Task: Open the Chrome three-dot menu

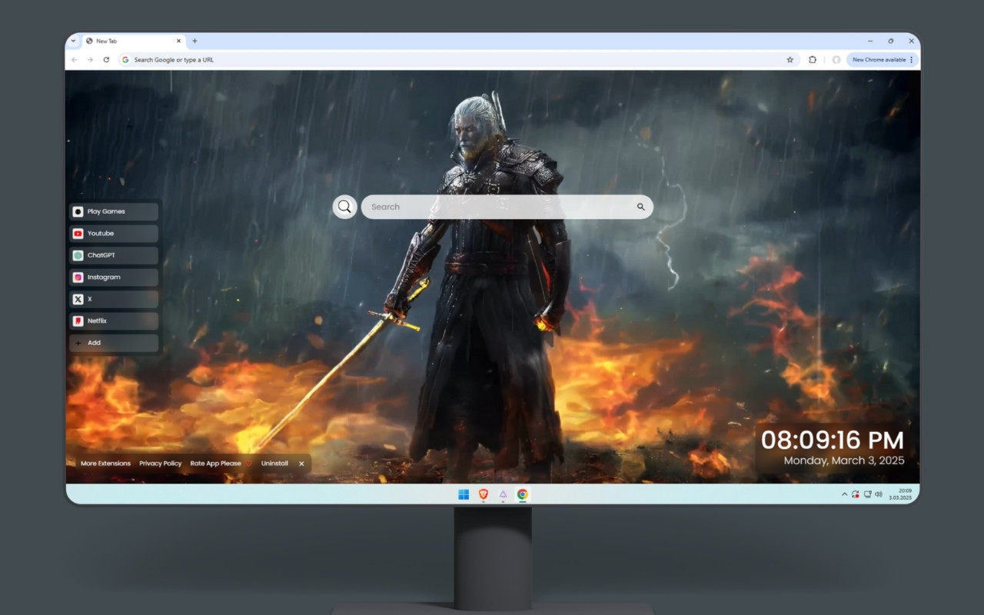Action: [912, 59]
